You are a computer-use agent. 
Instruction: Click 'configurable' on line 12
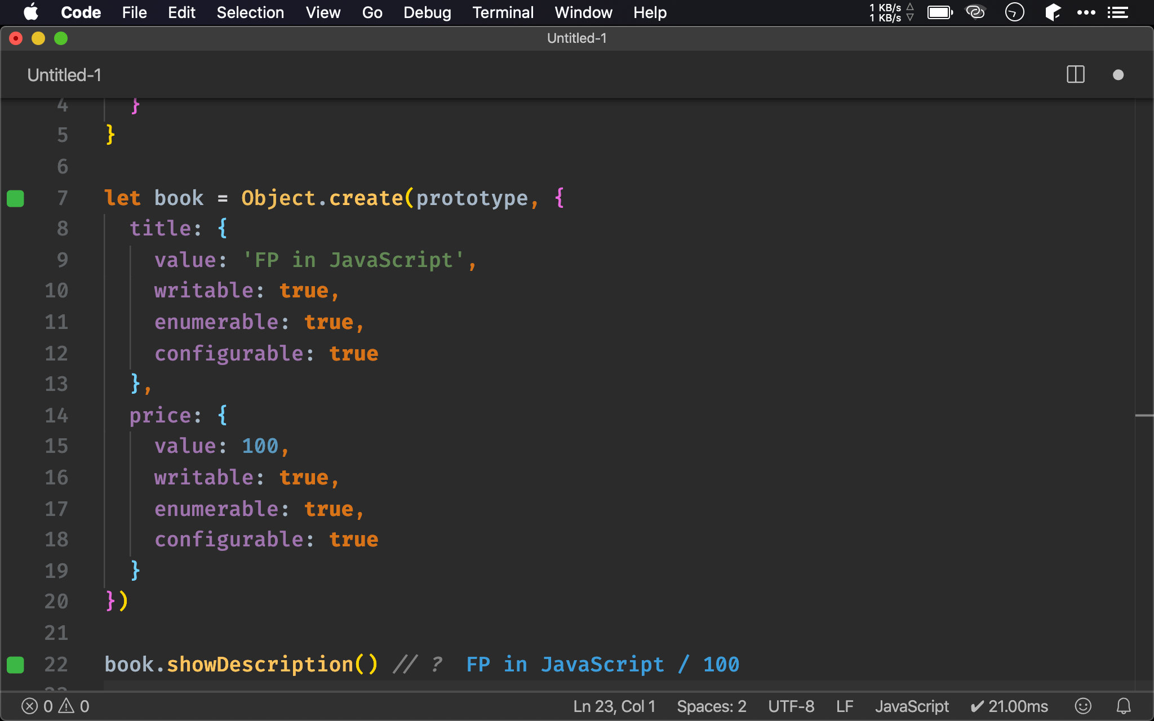[x=229, y=354]
